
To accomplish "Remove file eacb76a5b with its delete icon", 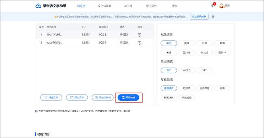I will pyautogui.click(x=139, y=43).
